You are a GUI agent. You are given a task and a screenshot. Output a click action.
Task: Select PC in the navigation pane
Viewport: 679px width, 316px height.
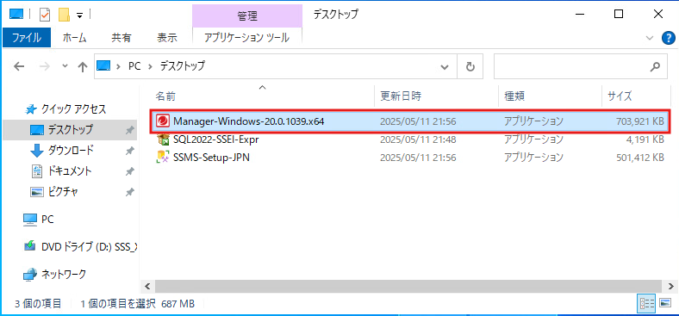(x=47, y=220)
